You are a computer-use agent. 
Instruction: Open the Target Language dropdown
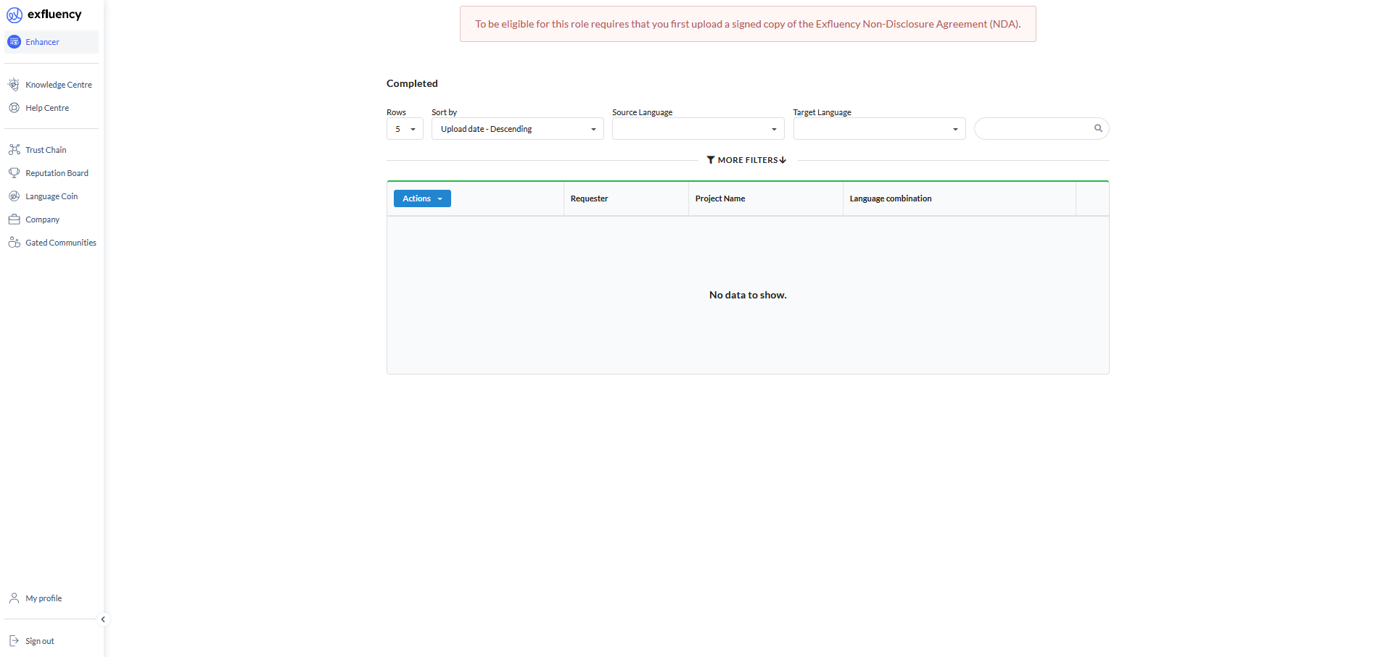[x=880, y=129]
